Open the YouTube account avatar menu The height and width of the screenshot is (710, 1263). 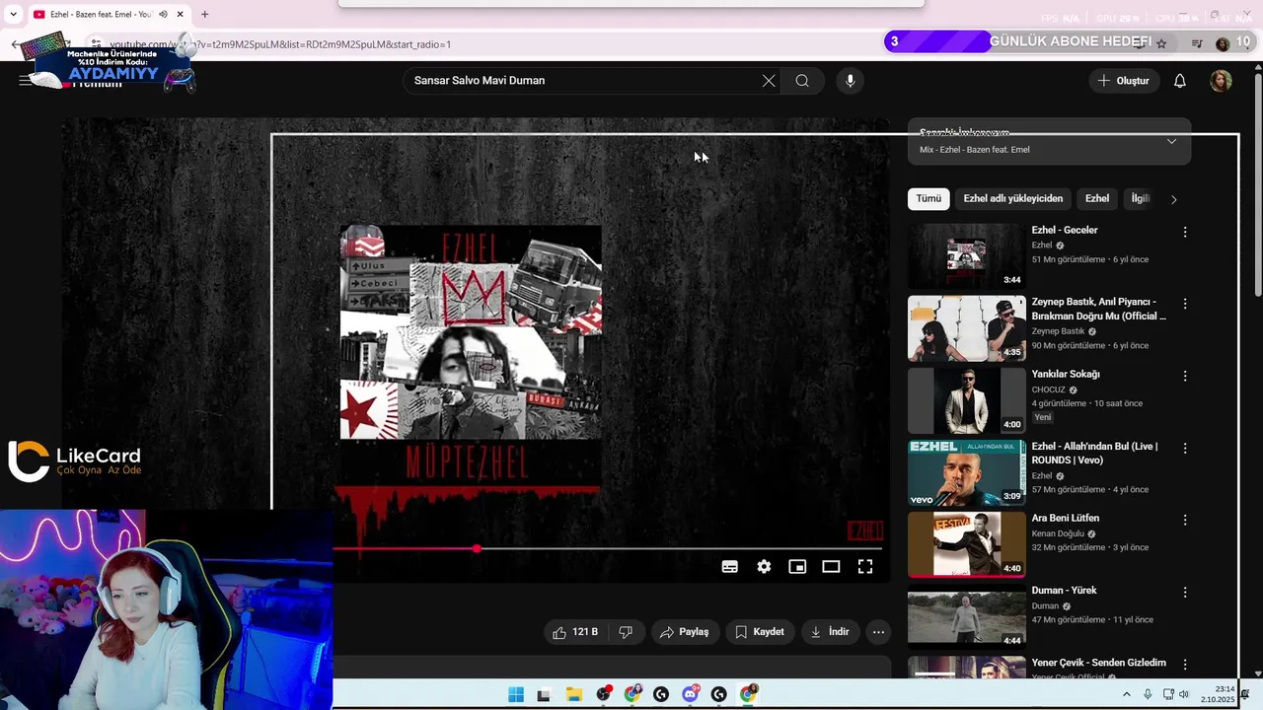coord(1221,81)
